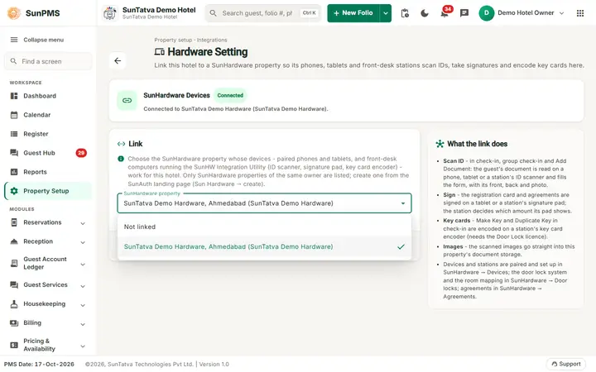
Task: Click the Ctrl K shortcut hint
Action: [x=309, y=13]
